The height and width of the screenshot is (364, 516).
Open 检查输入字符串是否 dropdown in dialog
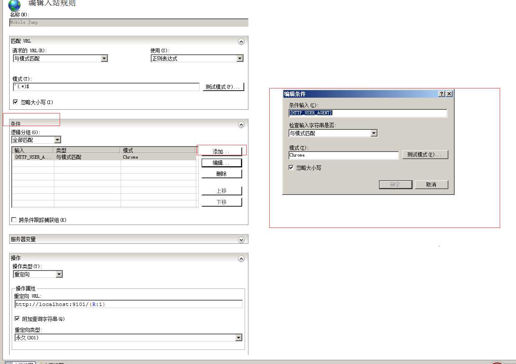click(x=374, y=133)
